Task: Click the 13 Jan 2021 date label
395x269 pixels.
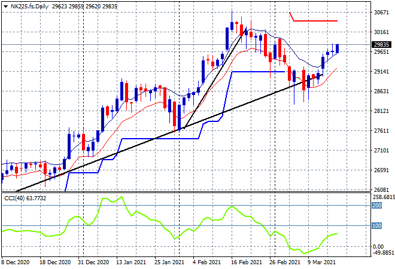Action: 131,262
